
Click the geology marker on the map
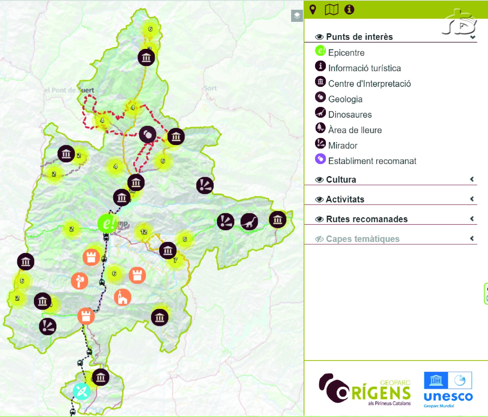(147, 134)
